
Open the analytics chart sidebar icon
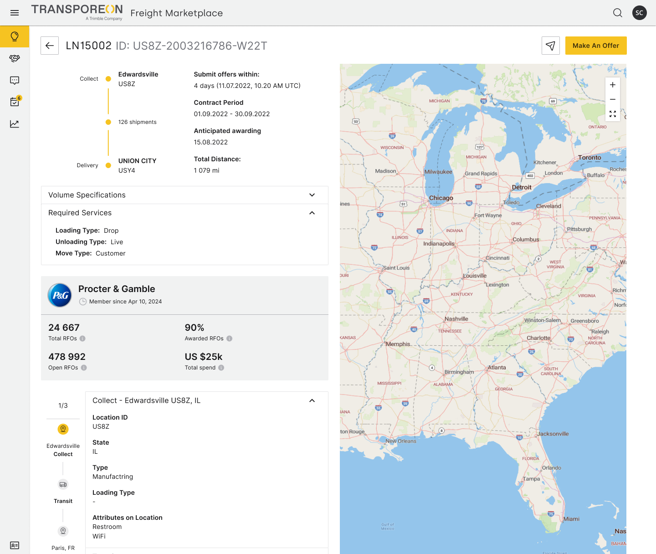pyautogui.click(x=15, y=124)
